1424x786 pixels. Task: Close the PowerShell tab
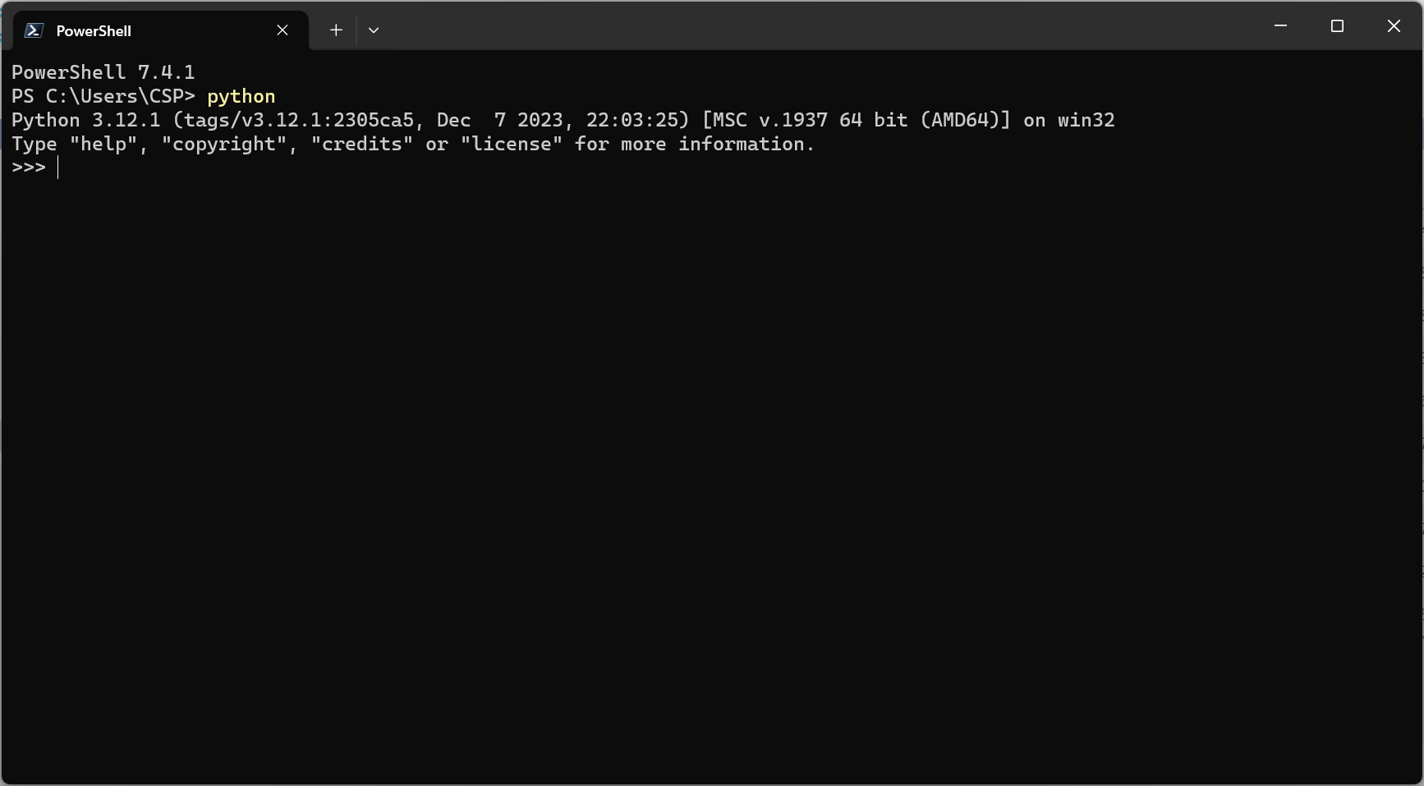click(283, 30)
